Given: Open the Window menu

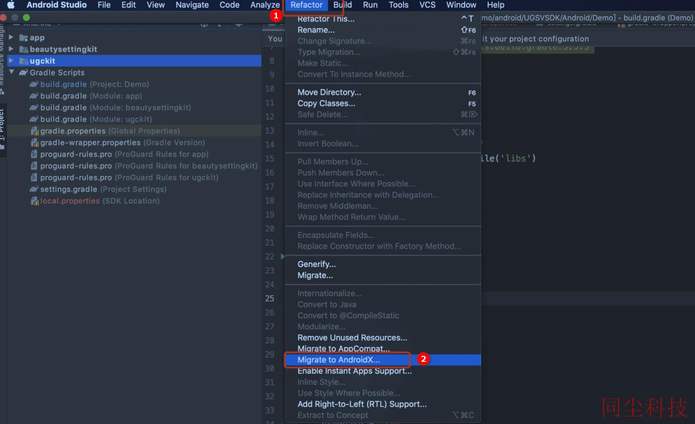Looking at the screenshot, I should coord(461,5).
